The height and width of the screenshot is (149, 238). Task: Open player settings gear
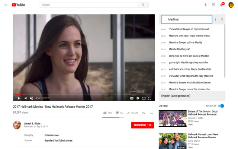(138, 98)
